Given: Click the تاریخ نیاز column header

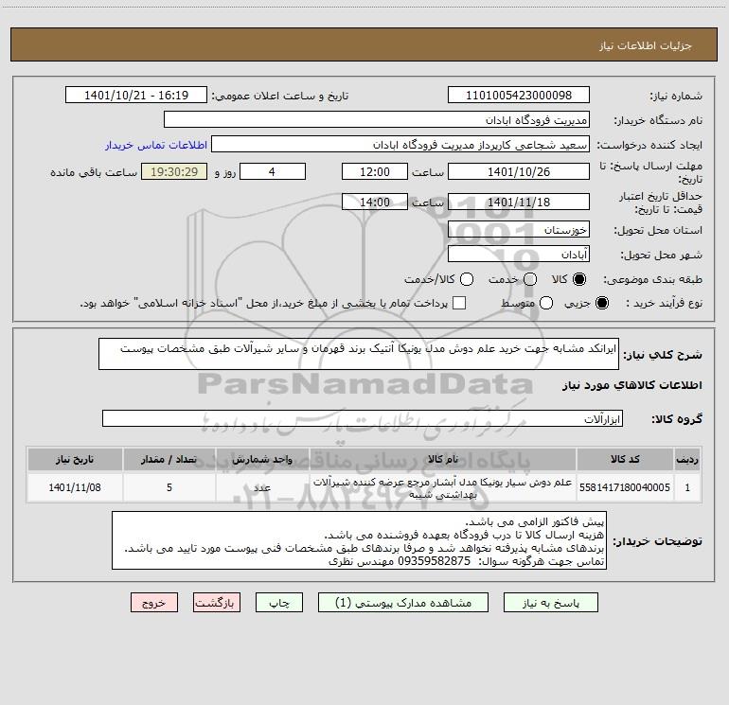Looking at the screenshot, I should pyautogui.click(x=75, y=460).
